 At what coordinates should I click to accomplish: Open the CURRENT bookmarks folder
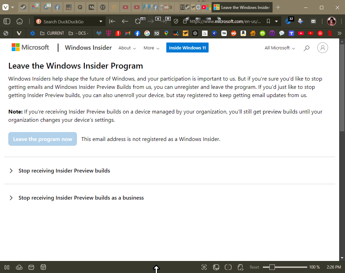coord(52,33)
